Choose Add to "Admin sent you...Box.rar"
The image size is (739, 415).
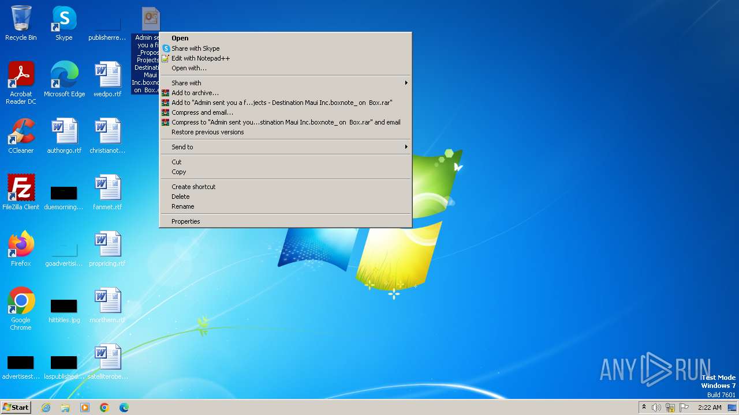click(x=286, y=103)
